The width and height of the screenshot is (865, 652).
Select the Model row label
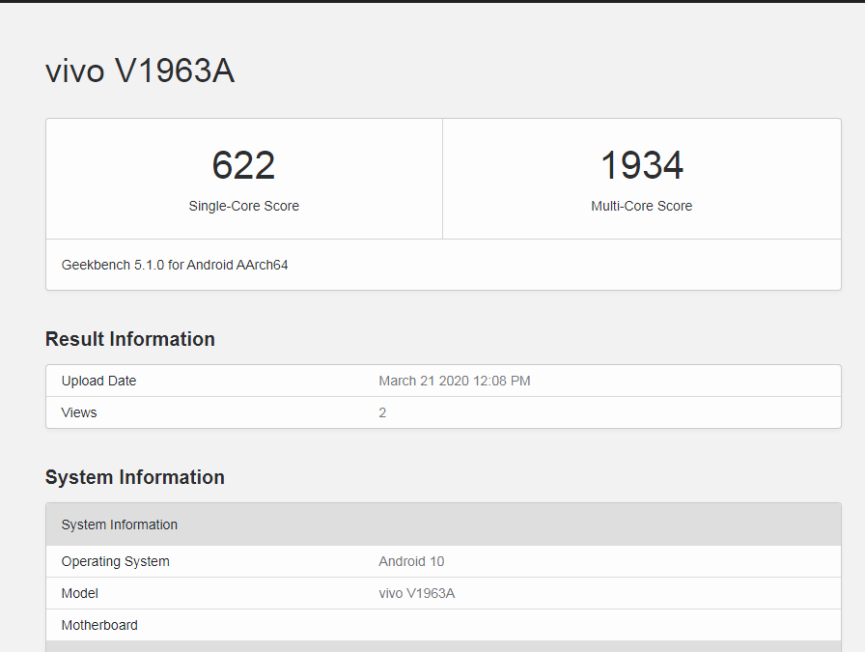click(x=80, y=593)
